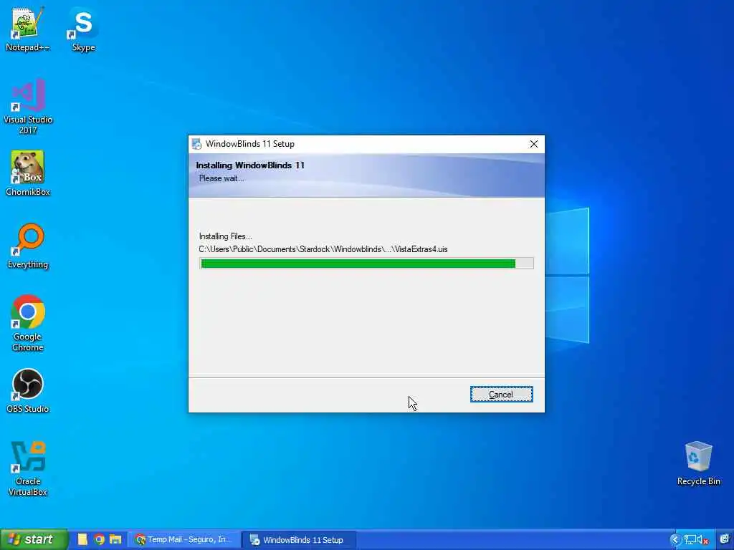This screenshot has height=550, width=734.
Task: Select the ChomikBox desktop icon
Action: pyautogui.click(x=28, y=173)
